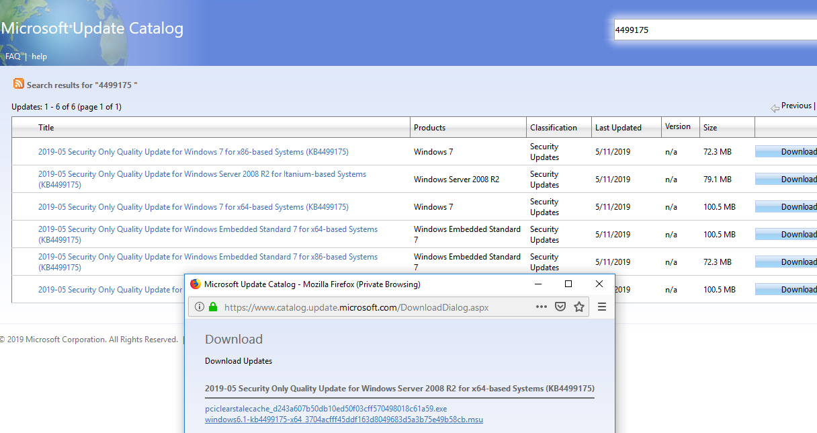The height and width of the screenshot is (433, 817).
Task: Download the Embedded Standard 7 x64 update
Action: point(786,235)
